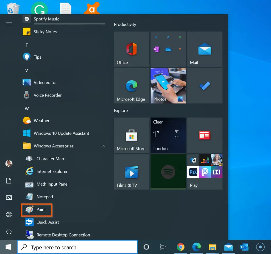Launch Google Chrome from the taskbar

click(x=180, y=247)
